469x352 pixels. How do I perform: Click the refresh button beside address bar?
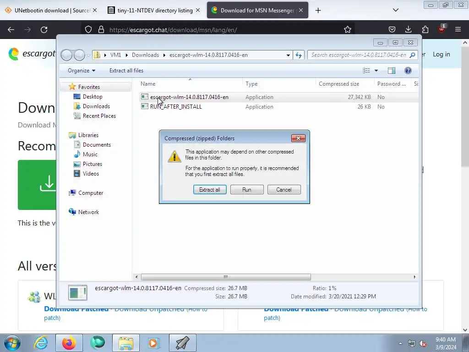point(299,55)
